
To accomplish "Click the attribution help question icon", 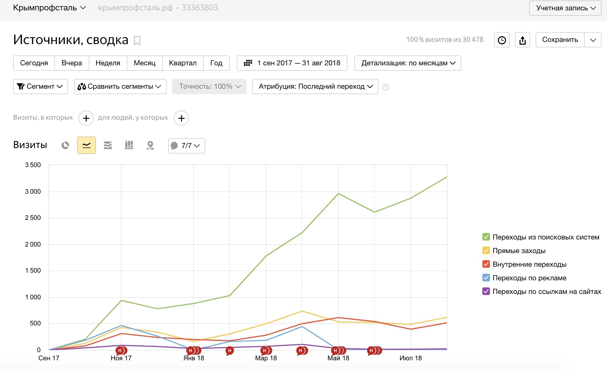I will pyautogui.click(x=385, y=87).
